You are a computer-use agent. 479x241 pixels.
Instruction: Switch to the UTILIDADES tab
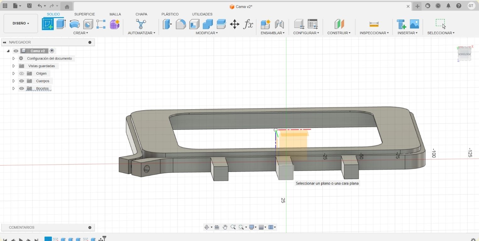(202, 14)
